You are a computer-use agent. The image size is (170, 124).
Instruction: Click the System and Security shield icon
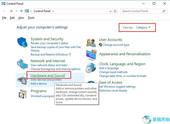coord(22,43)
